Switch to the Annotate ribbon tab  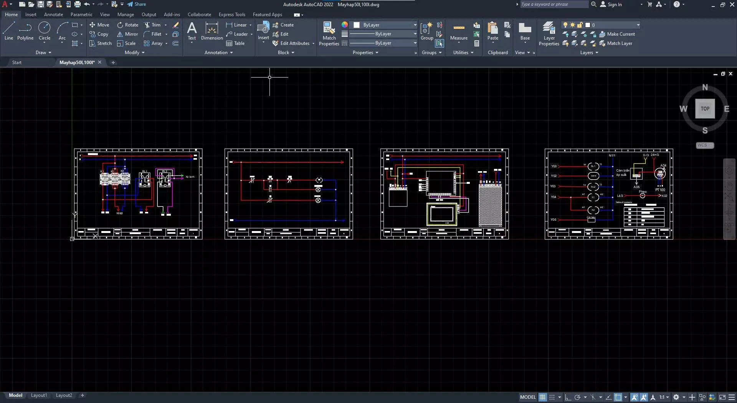(x=53, y=15)
